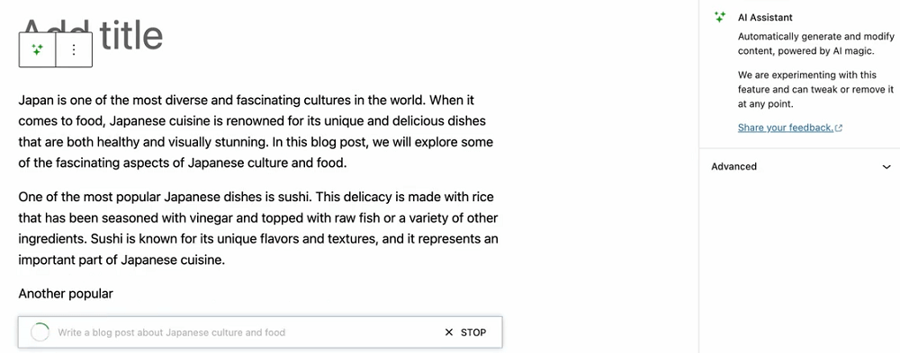
Task: Click the 'Another popular' paragraph being generated
Action: click(x=66, y=294)
